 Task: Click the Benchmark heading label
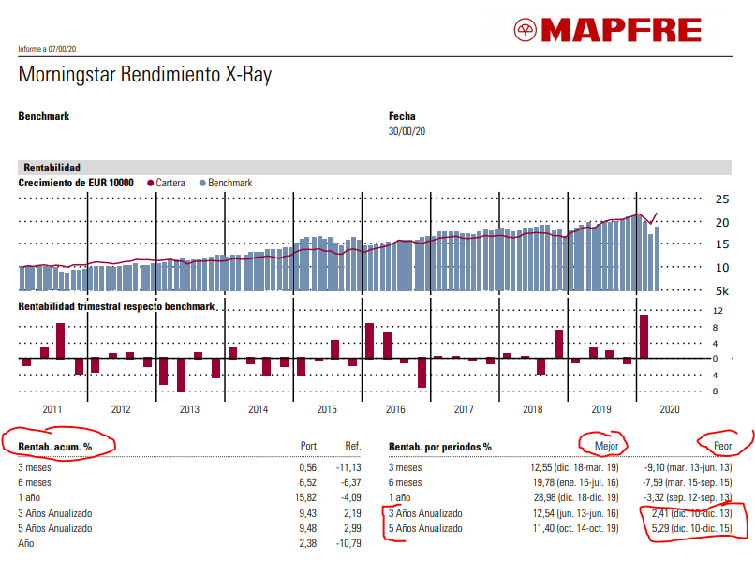(44, 116)
